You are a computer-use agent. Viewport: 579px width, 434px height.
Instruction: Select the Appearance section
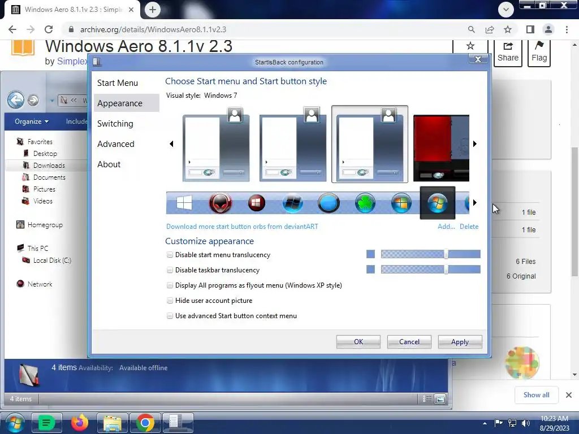click(127, 103)
